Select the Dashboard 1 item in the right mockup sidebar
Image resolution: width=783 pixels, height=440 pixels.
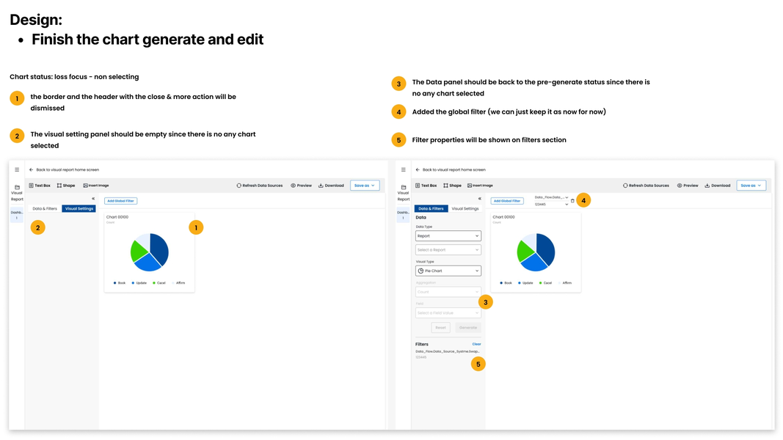[403, 215]
